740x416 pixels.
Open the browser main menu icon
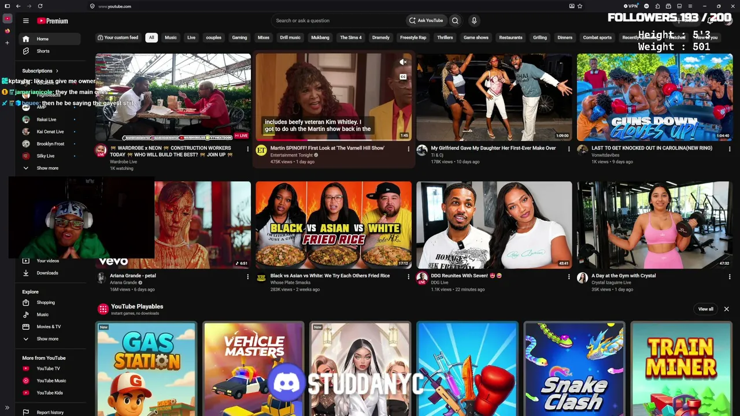click(x=690, y=6)
